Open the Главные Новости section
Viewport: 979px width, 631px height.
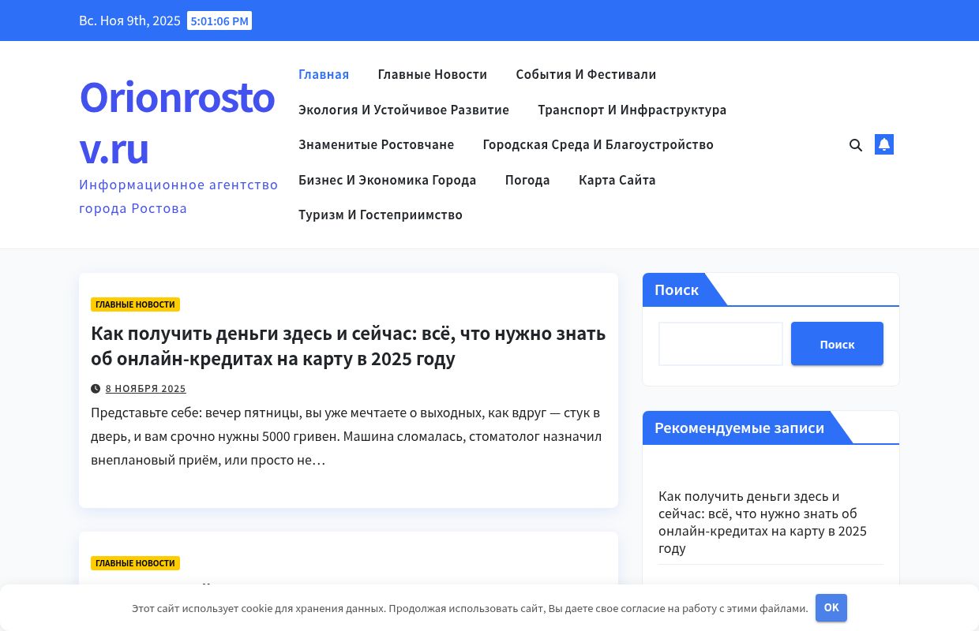[x=432, y=74]
